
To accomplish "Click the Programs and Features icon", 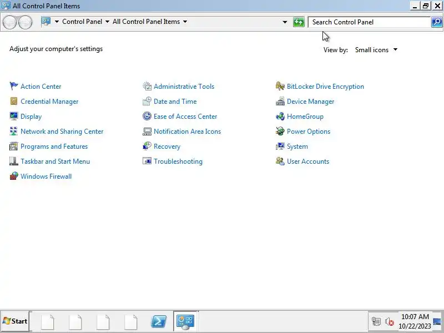I will [13, 146].
